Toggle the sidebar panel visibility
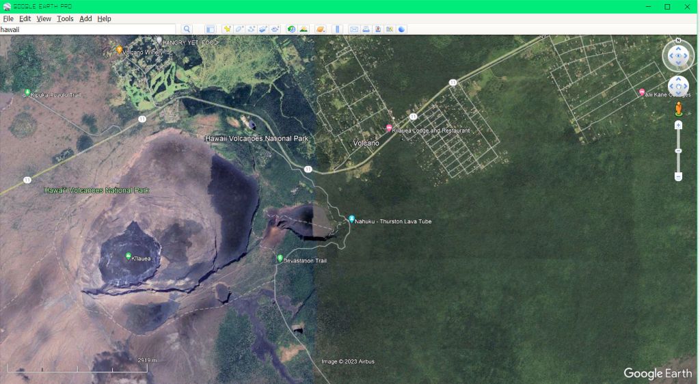Image resolution: width=700 pixels, height=384 pixels. pyautogui.click(x=210, y=29)
